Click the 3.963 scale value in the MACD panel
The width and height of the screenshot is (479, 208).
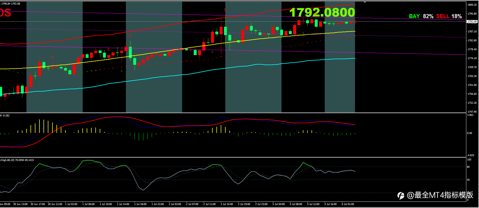pyautogui.click(x=470, y=115)
